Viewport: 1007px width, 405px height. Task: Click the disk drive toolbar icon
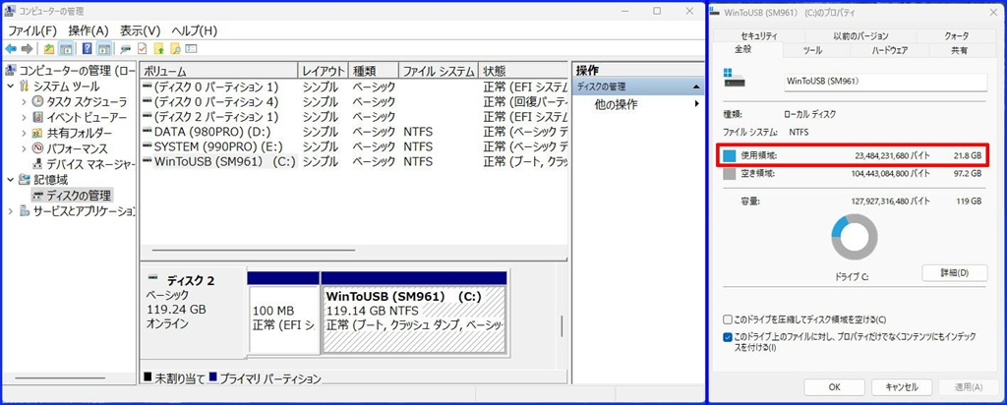tap(126, 49)
